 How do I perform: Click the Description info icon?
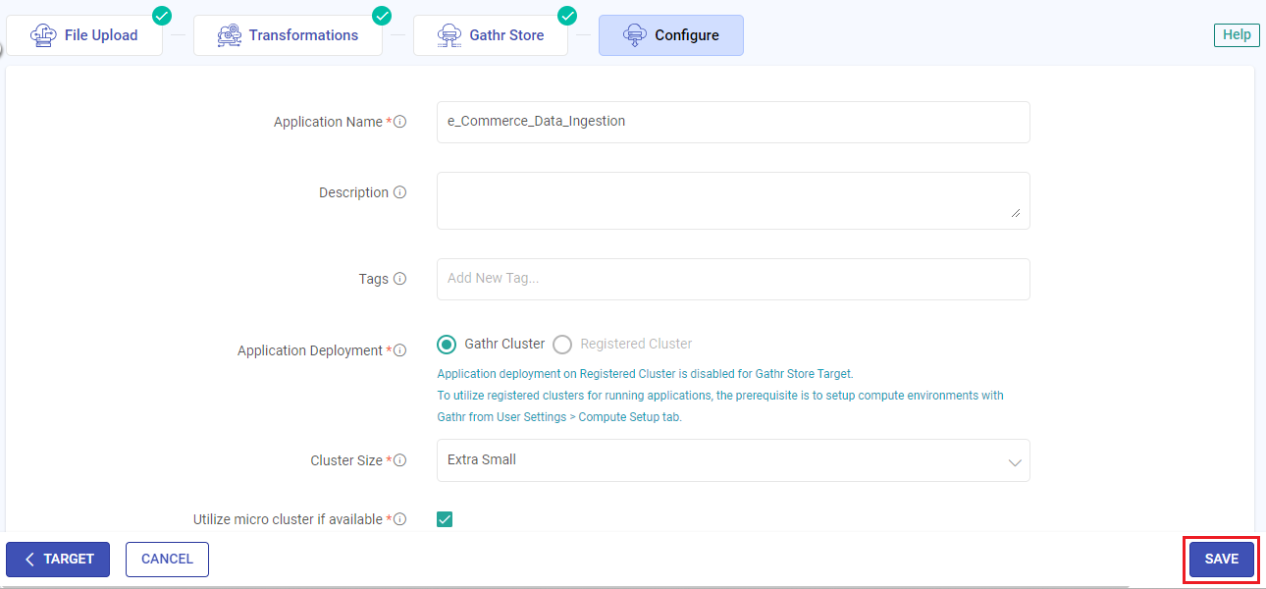click(x=399, y=193)
